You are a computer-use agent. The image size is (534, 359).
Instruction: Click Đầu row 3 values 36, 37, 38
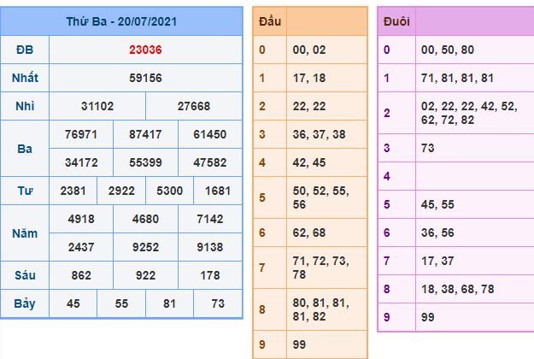click(319, 134)
